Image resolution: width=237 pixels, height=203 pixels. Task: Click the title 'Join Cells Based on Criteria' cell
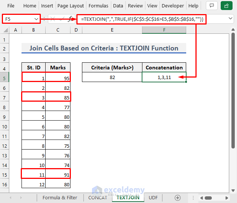pos(104,48)
